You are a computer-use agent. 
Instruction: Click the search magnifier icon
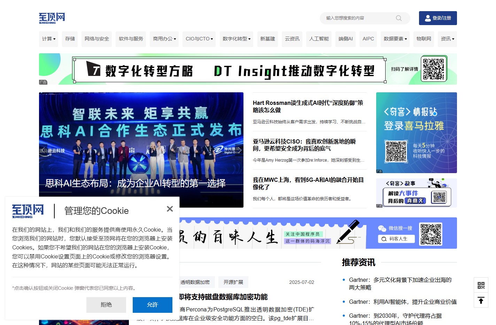[x=399, y=18]
